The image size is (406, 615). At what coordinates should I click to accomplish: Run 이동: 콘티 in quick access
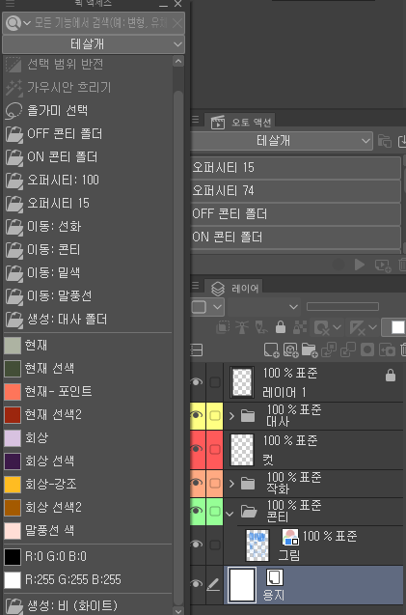88,250
